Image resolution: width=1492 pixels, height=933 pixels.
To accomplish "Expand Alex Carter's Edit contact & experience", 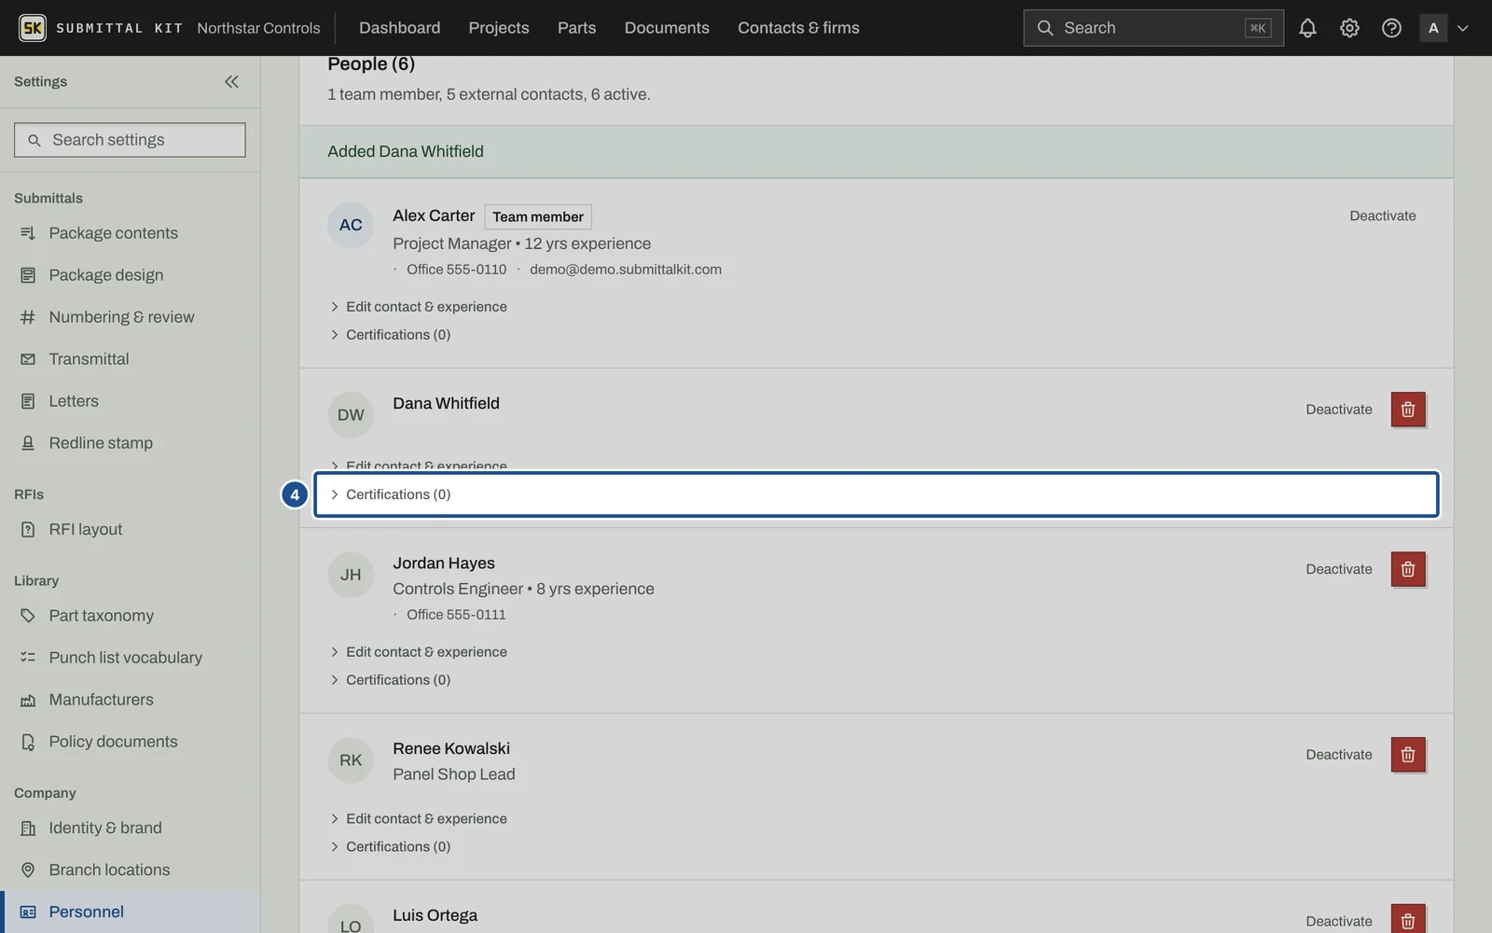I will 419,307.
